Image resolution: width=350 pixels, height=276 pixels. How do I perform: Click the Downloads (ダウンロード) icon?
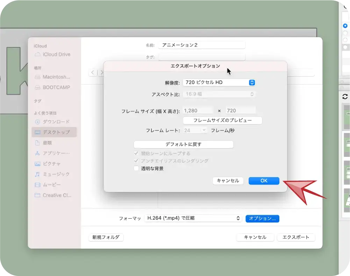coord(37,122)
